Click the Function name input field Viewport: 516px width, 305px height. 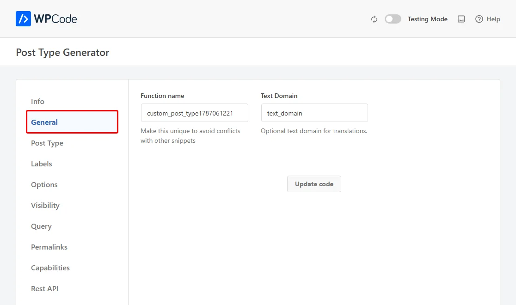(x=195, y=113)
